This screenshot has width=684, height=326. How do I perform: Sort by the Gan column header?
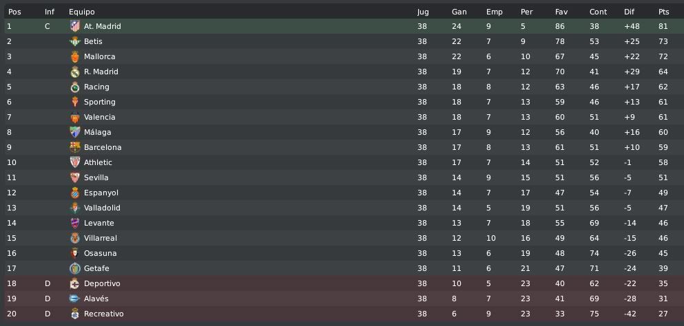coord(459,12)
